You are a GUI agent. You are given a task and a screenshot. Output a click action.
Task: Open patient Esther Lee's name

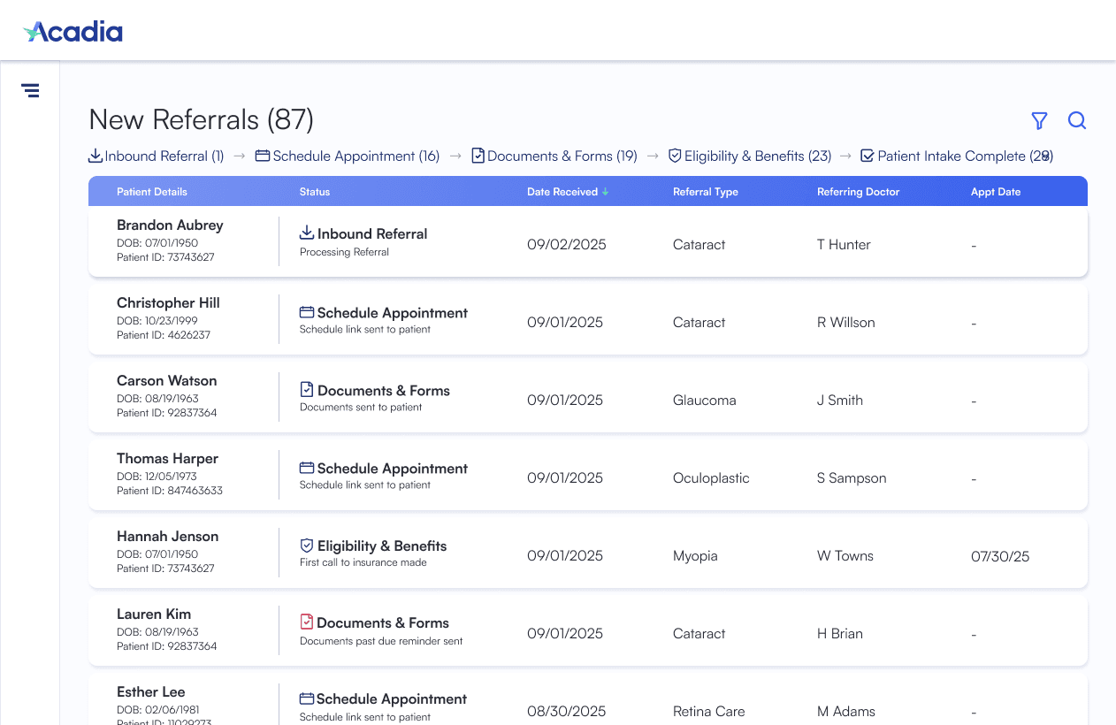point(151,692)
